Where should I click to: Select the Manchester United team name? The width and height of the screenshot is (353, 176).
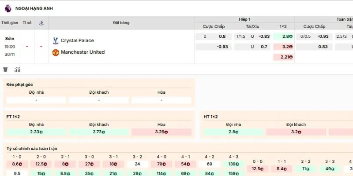[83, 52]
